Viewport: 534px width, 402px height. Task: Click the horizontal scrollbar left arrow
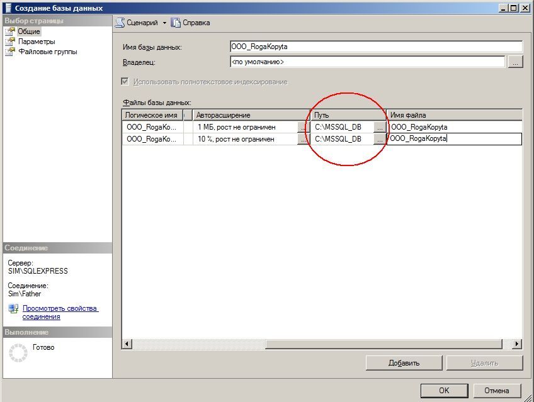pos(127,344)
